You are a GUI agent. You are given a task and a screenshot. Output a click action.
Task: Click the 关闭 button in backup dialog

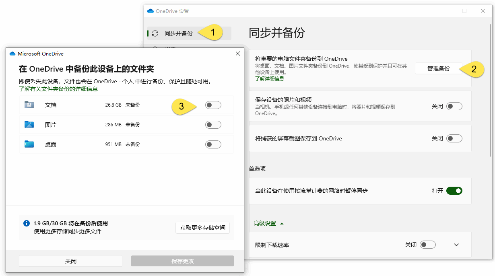coord(70,261)
